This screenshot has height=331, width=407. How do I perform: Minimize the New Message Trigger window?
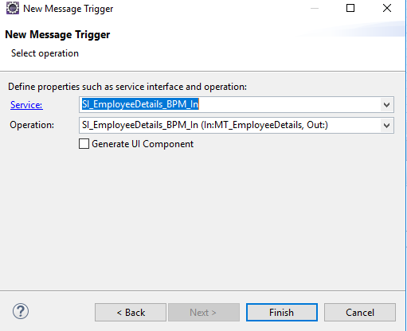tap(315, 9)
